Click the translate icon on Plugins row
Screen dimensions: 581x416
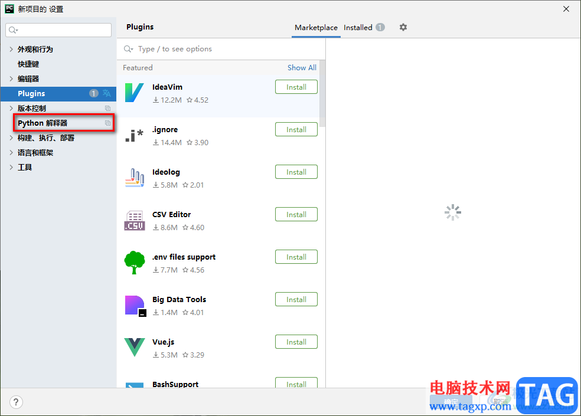[107, 93]
